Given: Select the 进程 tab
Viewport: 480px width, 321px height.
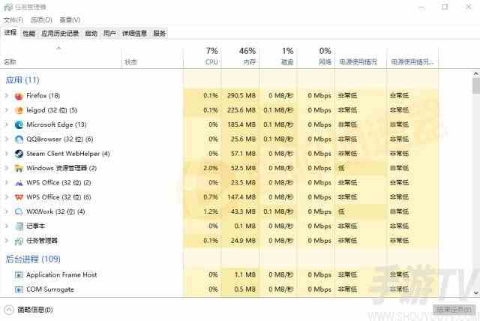Looking at the screenshot, I should pyautogui.click(x=10, y=33).
